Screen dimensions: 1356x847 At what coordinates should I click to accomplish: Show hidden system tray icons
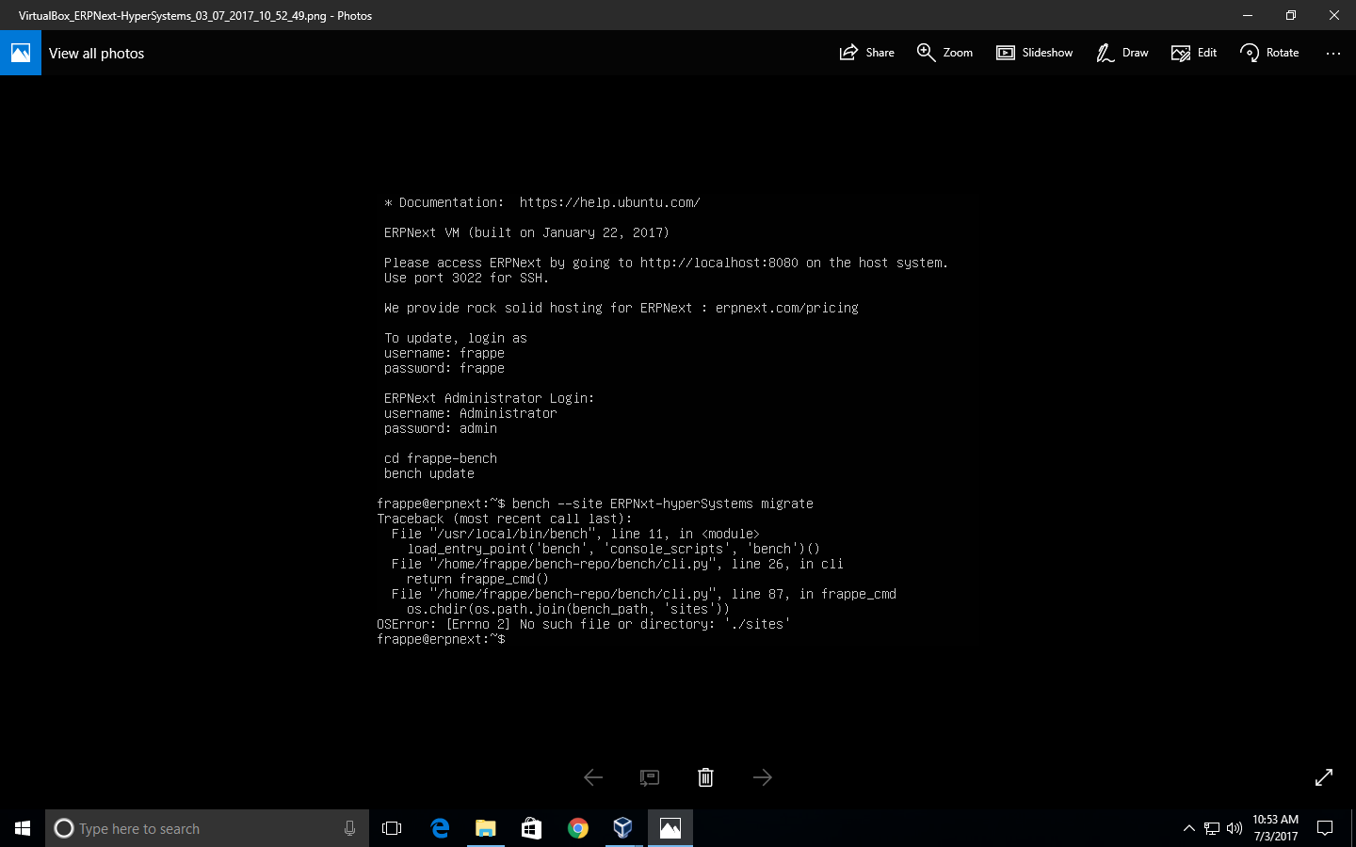tap(1188, 828)
